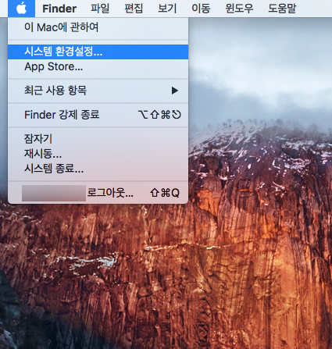Viewport: 332px width, 349px height.
Task: Open the 이동 menu
Action: click(x=201, y=9)
